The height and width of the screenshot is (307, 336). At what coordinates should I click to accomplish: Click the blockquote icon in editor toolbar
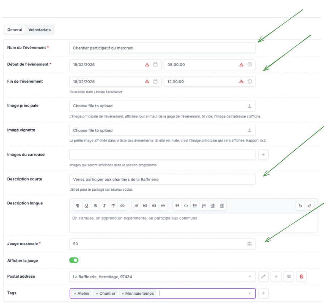click(177, 206)
